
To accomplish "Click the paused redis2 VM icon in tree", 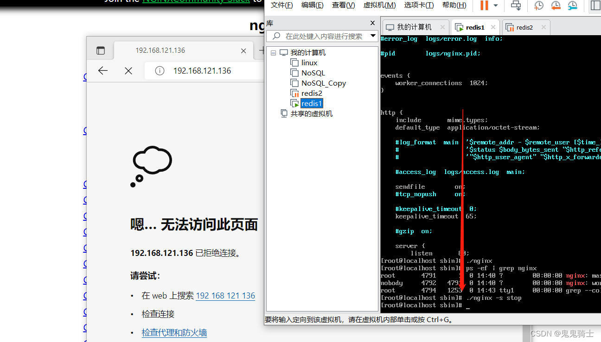I will point(294,93).
